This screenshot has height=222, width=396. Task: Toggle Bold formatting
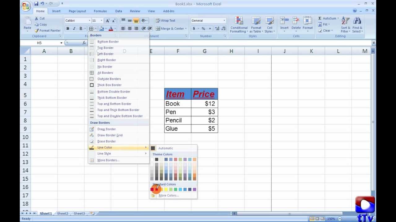point(68,29)
